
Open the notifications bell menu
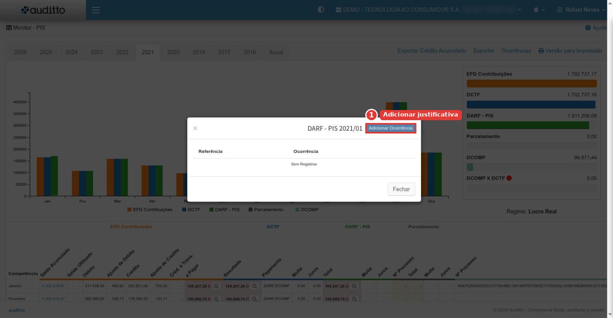click(x=539, y=10)
